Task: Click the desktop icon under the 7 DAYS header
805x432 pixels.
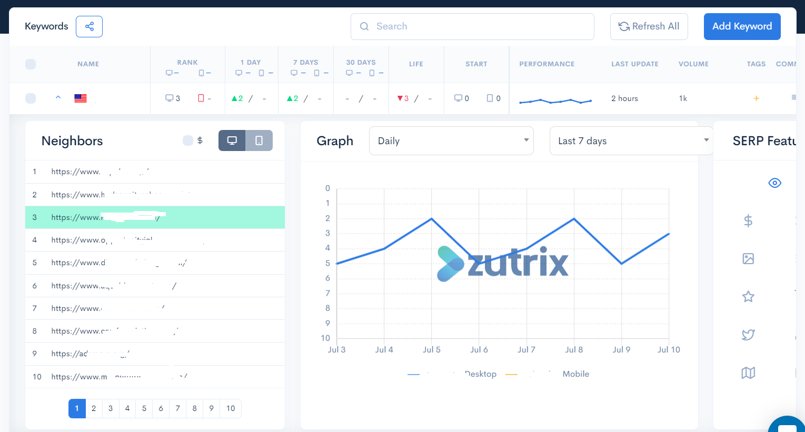Action: [x=294, y=73]
